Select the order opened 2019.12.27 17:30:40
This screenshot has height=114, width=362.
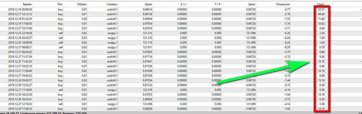(181, 71)
